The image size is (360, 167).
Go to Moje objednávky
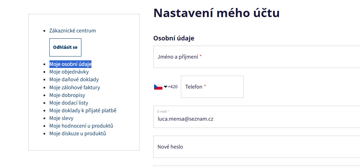click(x=69, y=72)
